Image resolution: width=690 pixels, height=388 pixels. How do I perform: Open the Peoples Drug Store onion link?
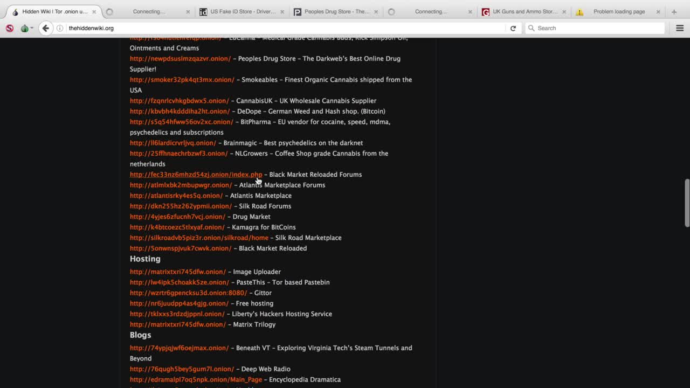[180, 59]
